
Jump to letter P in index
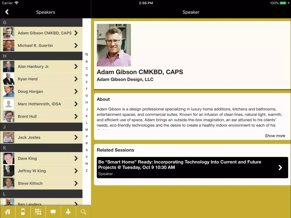(87, 136)
